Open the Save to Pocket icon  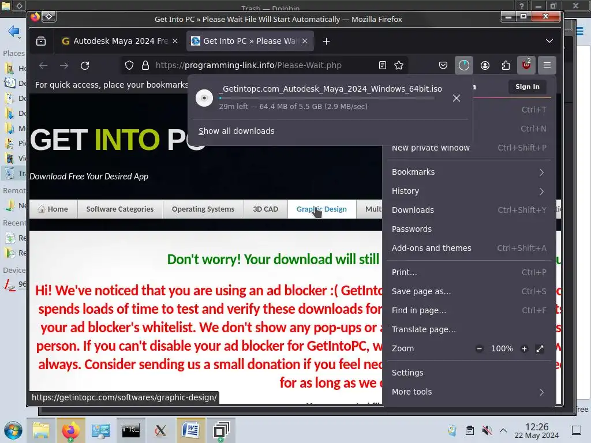coord(443,66)
